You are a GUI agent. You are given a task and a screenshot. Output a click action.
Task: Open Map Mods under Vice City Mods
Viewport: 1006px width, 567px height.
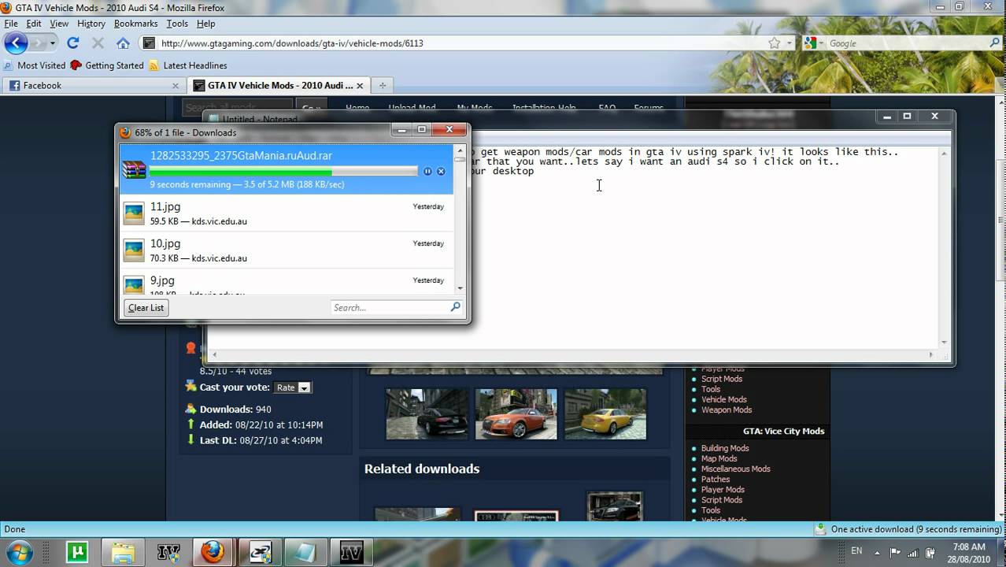pyautogui.click(x=719, y=458)
